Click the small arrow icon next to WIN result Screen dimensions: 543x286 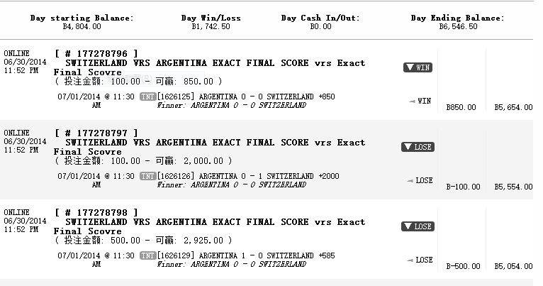click(x=412, y=101)
